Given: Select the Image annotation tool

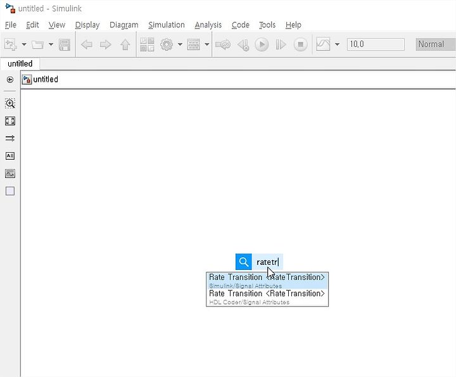Looking at the screenshot, I should pos(10,174).
